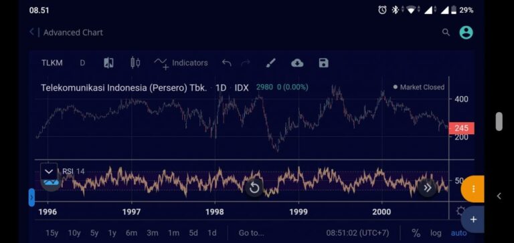Click the RSI 14 label
The height and width of the screenshot is (243, 514).
(x=74, y=171)
